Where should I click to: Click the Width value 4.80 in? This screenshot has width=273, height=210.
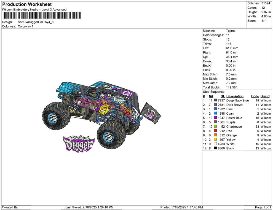(266, 16)
